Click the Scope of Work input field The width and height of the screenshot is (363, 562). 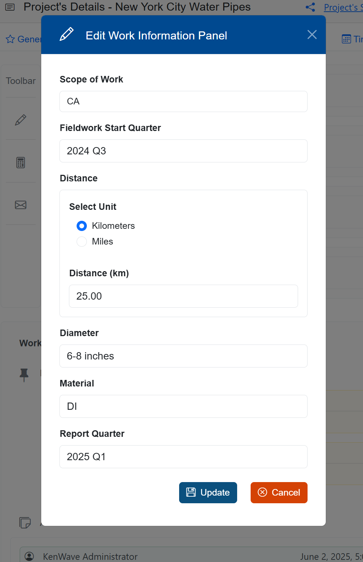point(183,101)
